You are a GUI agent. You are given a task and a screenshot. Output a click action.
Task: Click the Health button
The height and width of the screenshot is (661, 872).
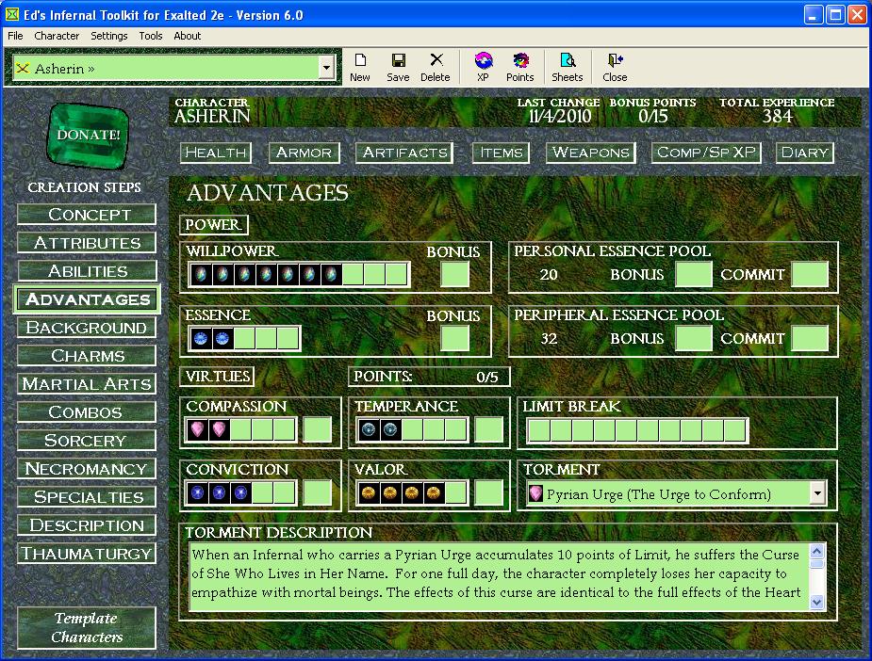click(x=216, y=153)
